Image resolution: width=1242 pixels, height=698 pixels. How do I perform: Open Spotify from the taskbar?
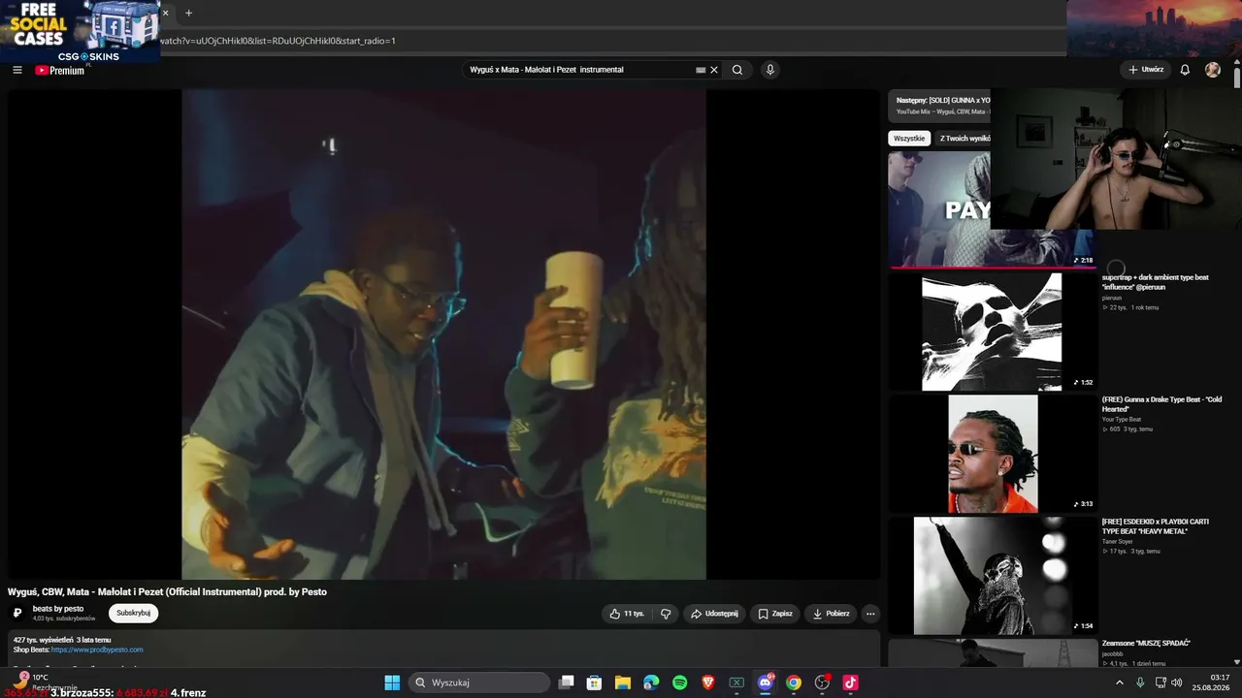pos(680,682)
